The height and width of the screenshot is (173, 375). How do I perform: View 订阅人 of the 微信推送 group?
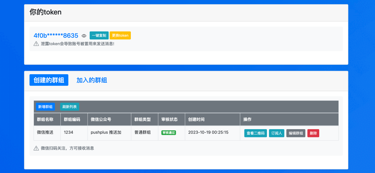(277, 133)
